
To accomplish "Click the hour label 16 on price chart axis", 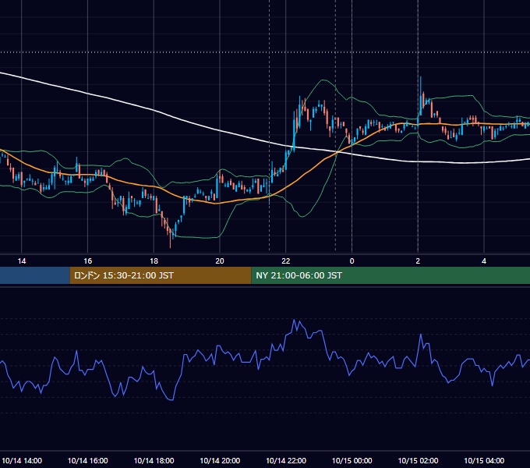I will pos(87,261).
